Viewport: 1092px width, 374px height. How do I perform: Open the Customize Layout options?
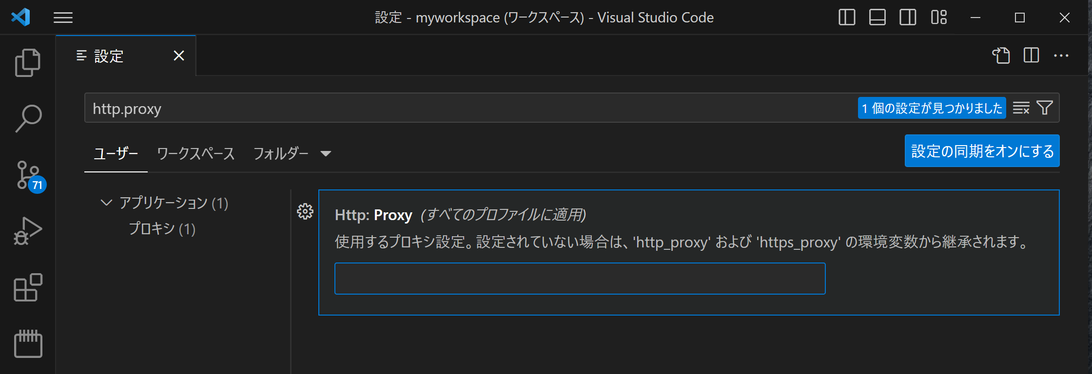[x=938, y=18]
